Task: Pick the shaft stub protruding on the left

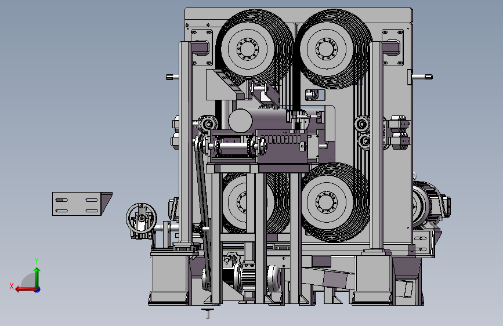Action: (172, 77)
